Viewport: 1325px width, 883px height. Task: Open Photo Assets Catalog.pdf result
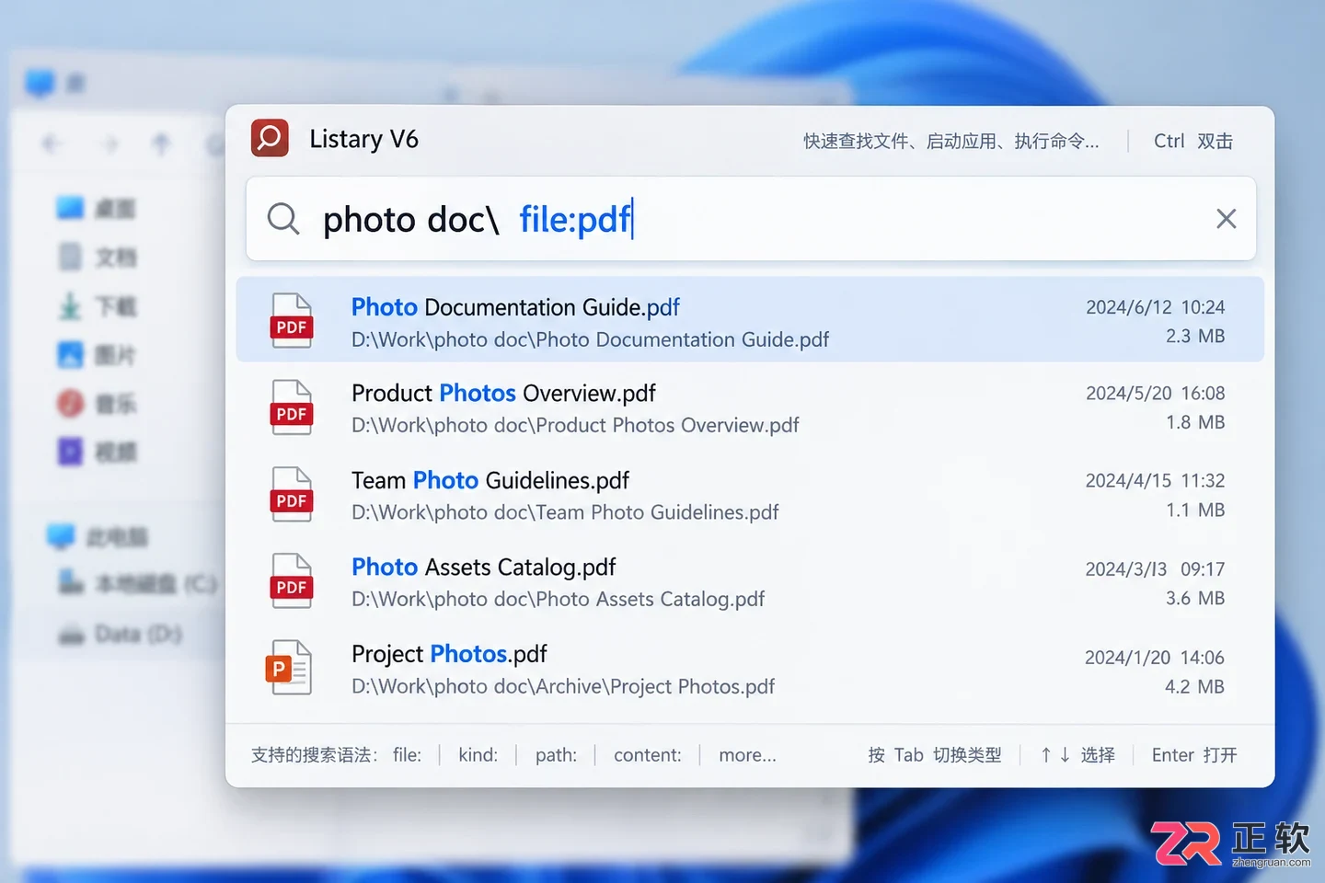750,580
